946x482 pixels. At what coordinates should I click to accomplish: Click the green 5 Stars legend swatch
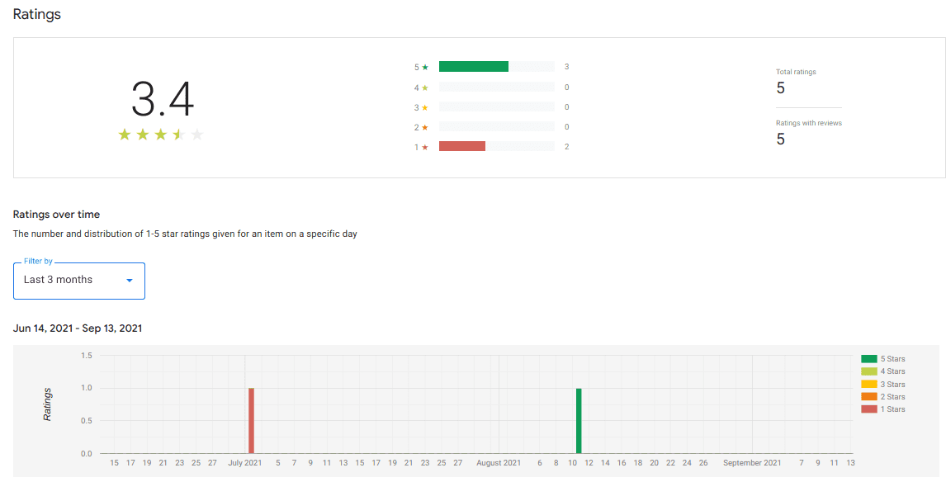871,358
